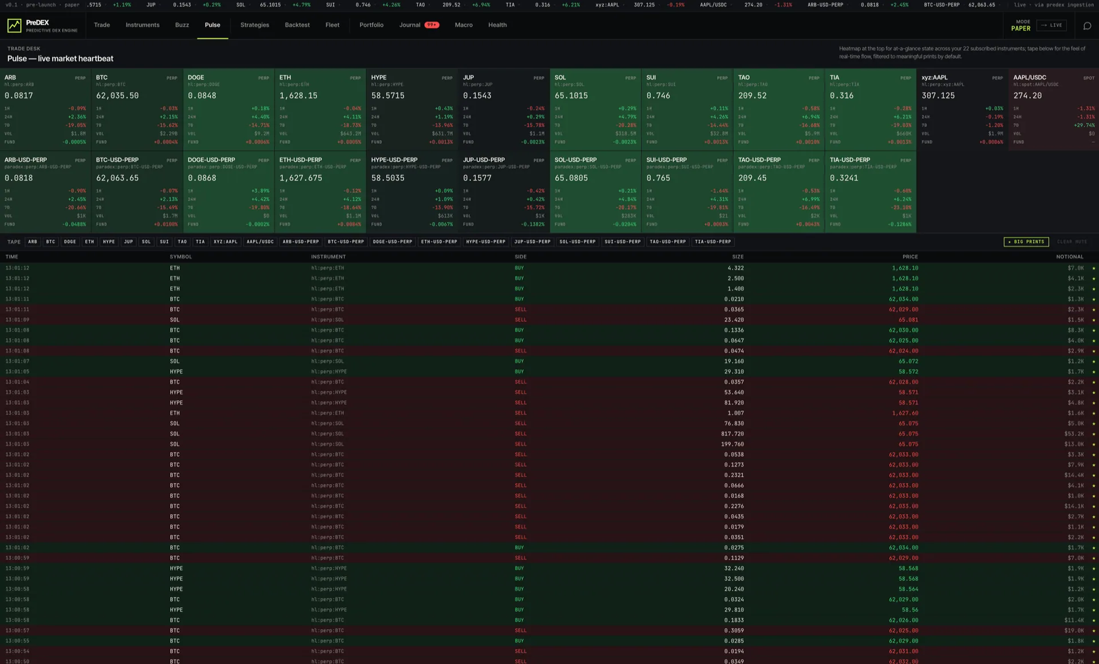Click the PRICE column header
The height and width of the screenshot is (664, 1099).
coord(910,257)
